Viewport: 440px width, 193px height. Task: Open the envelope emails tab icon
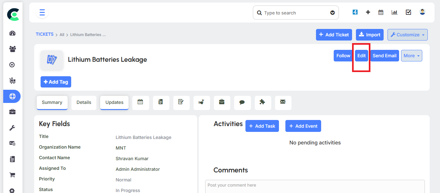(x=283, y=102)
